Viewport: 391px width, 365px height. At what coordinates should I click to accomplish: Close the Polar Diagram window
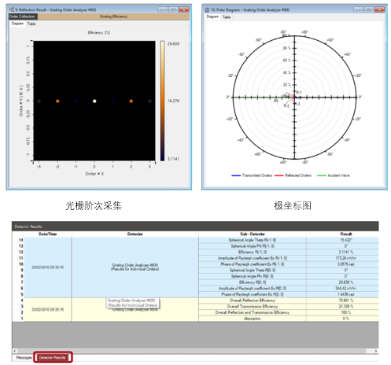(x=379, y=9)
